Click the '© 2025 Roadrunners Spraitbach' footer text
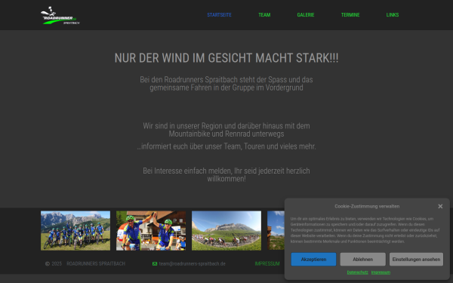 85,263
